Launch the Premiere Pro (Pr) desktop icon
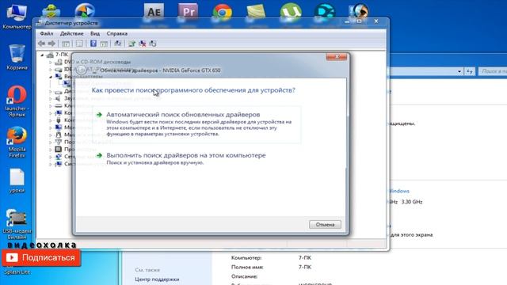The image size is (507, 285). pyautogui.click(x=189, y=13)
